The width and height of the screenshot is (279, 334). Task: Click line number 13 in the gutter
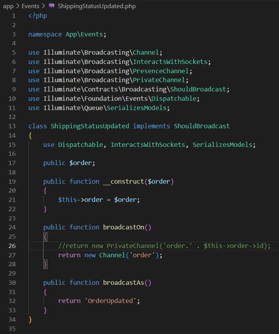[12, 126]
